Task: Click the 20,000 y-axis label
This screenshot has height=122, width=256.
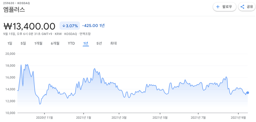Action: 10,54
